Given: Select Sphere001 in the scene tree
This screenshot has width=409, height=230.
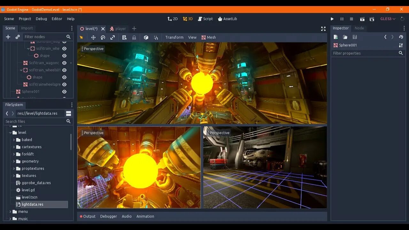Looking at the screenshot, I should click(x=31, y=92).
